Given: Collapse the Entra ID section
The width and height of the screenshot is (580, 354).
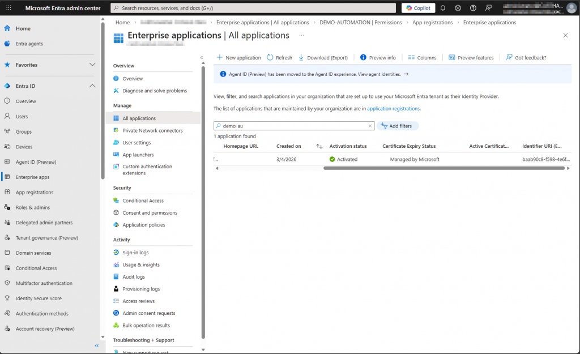Looking at the screenshot, I should pos(92,86).
